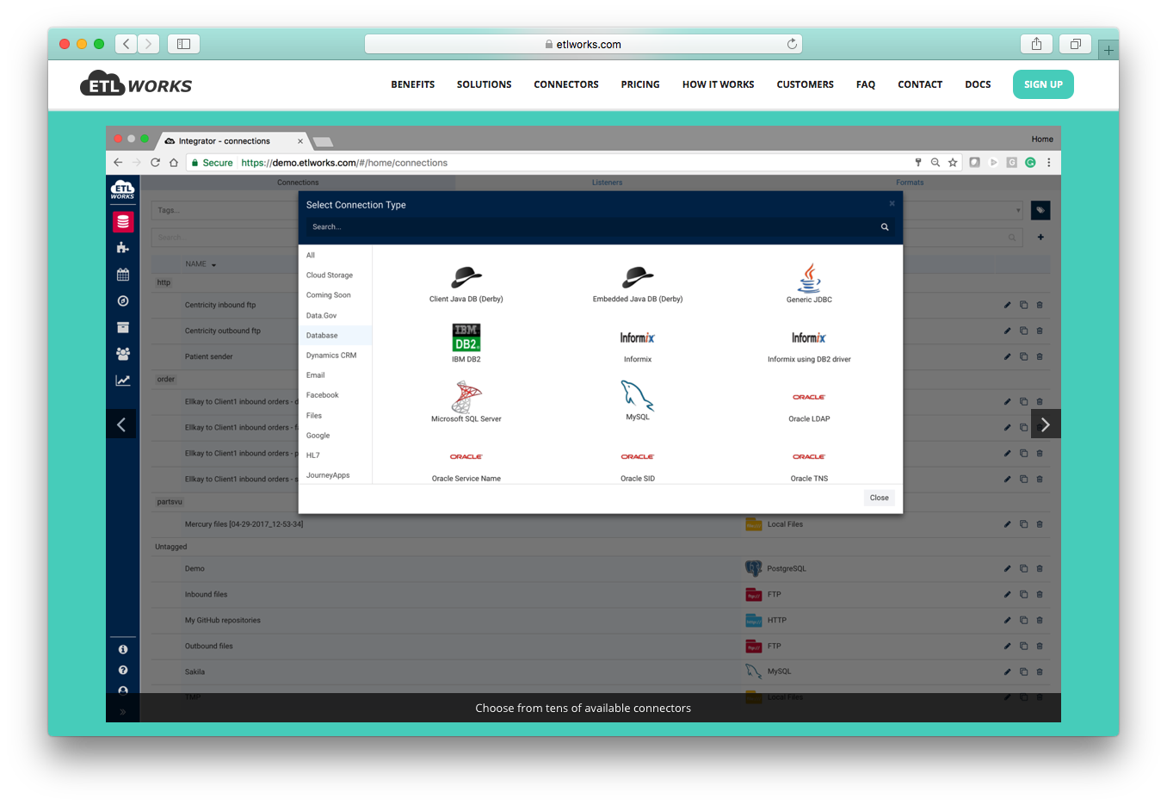Open Safari share button
The image size is (1167, 805).
[1036, 44]
